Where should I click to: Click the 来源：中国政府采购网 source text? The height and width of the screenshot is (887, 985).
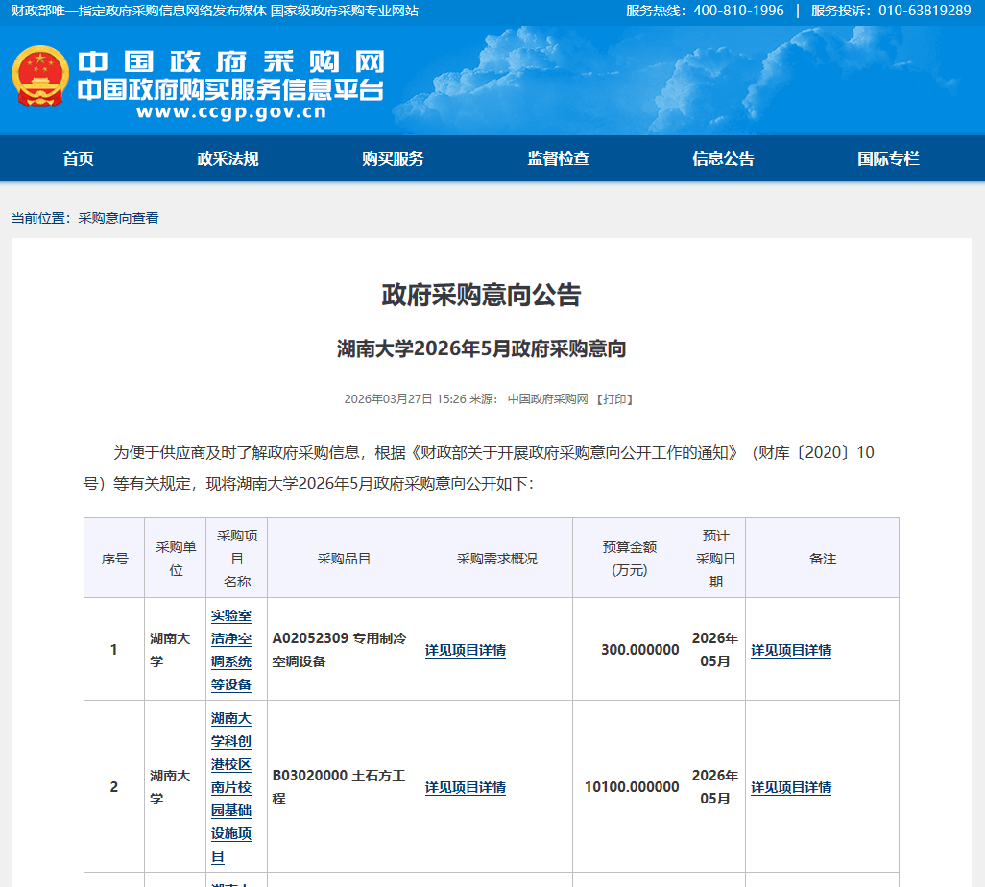(x=529, y=399)
